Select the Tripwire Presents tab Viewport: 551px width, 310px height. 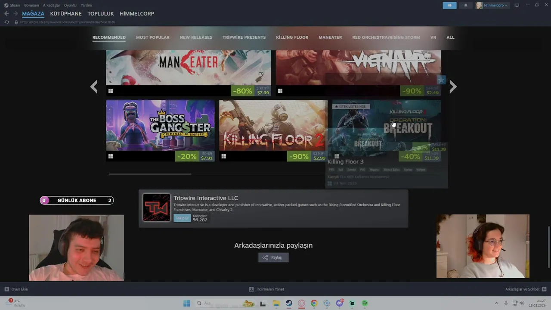pos(244,37)
